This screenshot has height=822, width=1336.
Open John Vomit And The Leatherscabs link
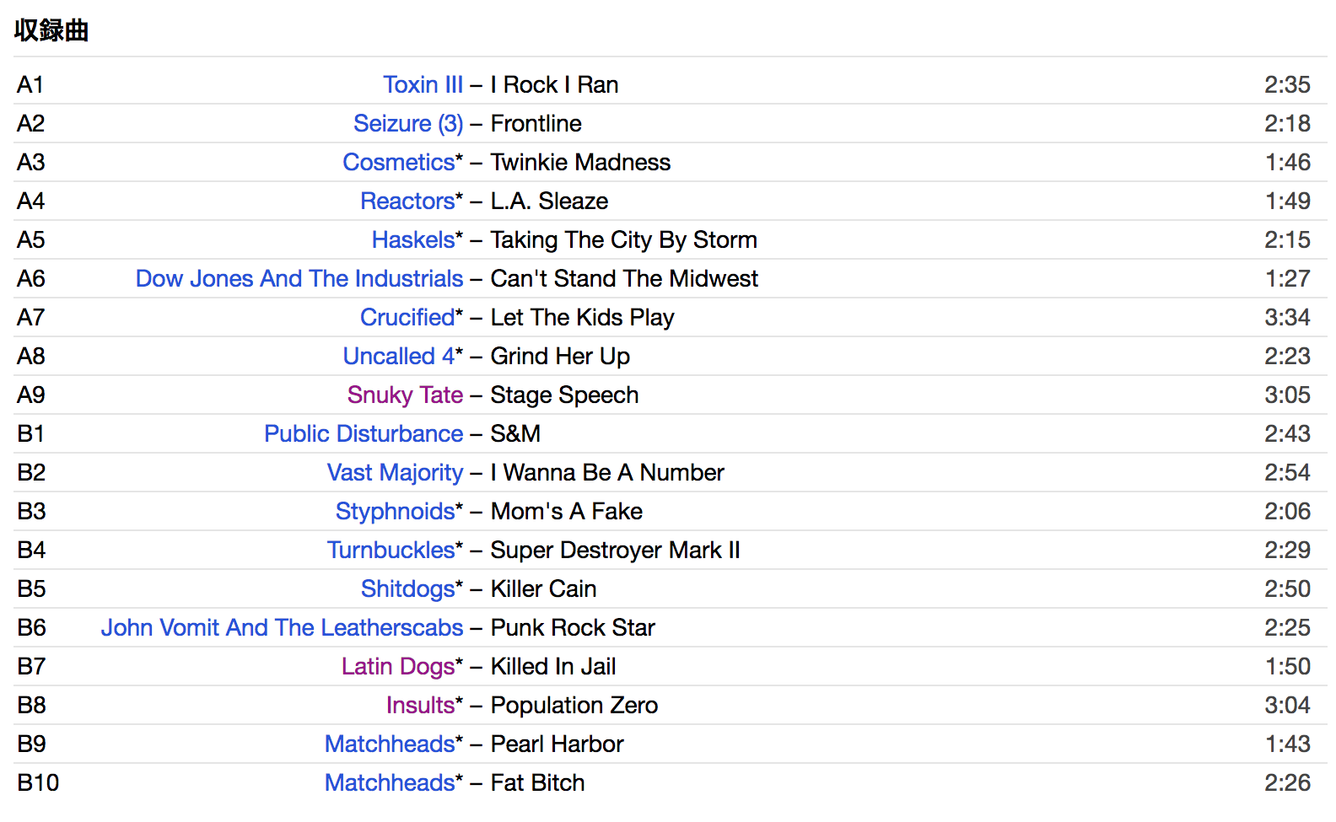(x=282, y=628)
